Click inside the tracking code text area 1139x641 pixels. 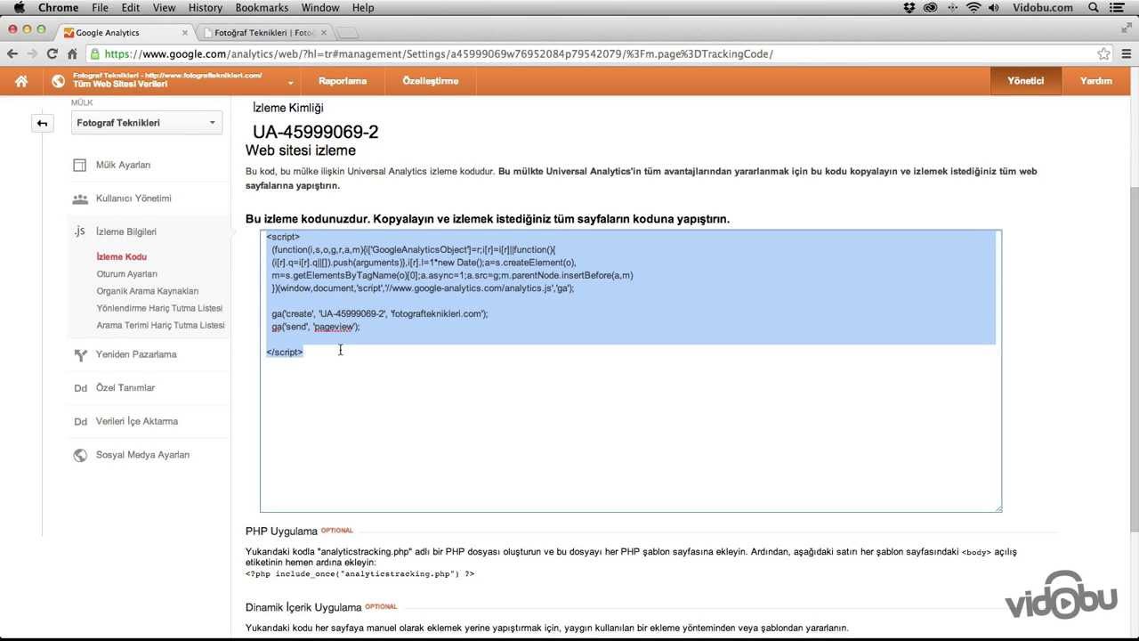(631, 371)
